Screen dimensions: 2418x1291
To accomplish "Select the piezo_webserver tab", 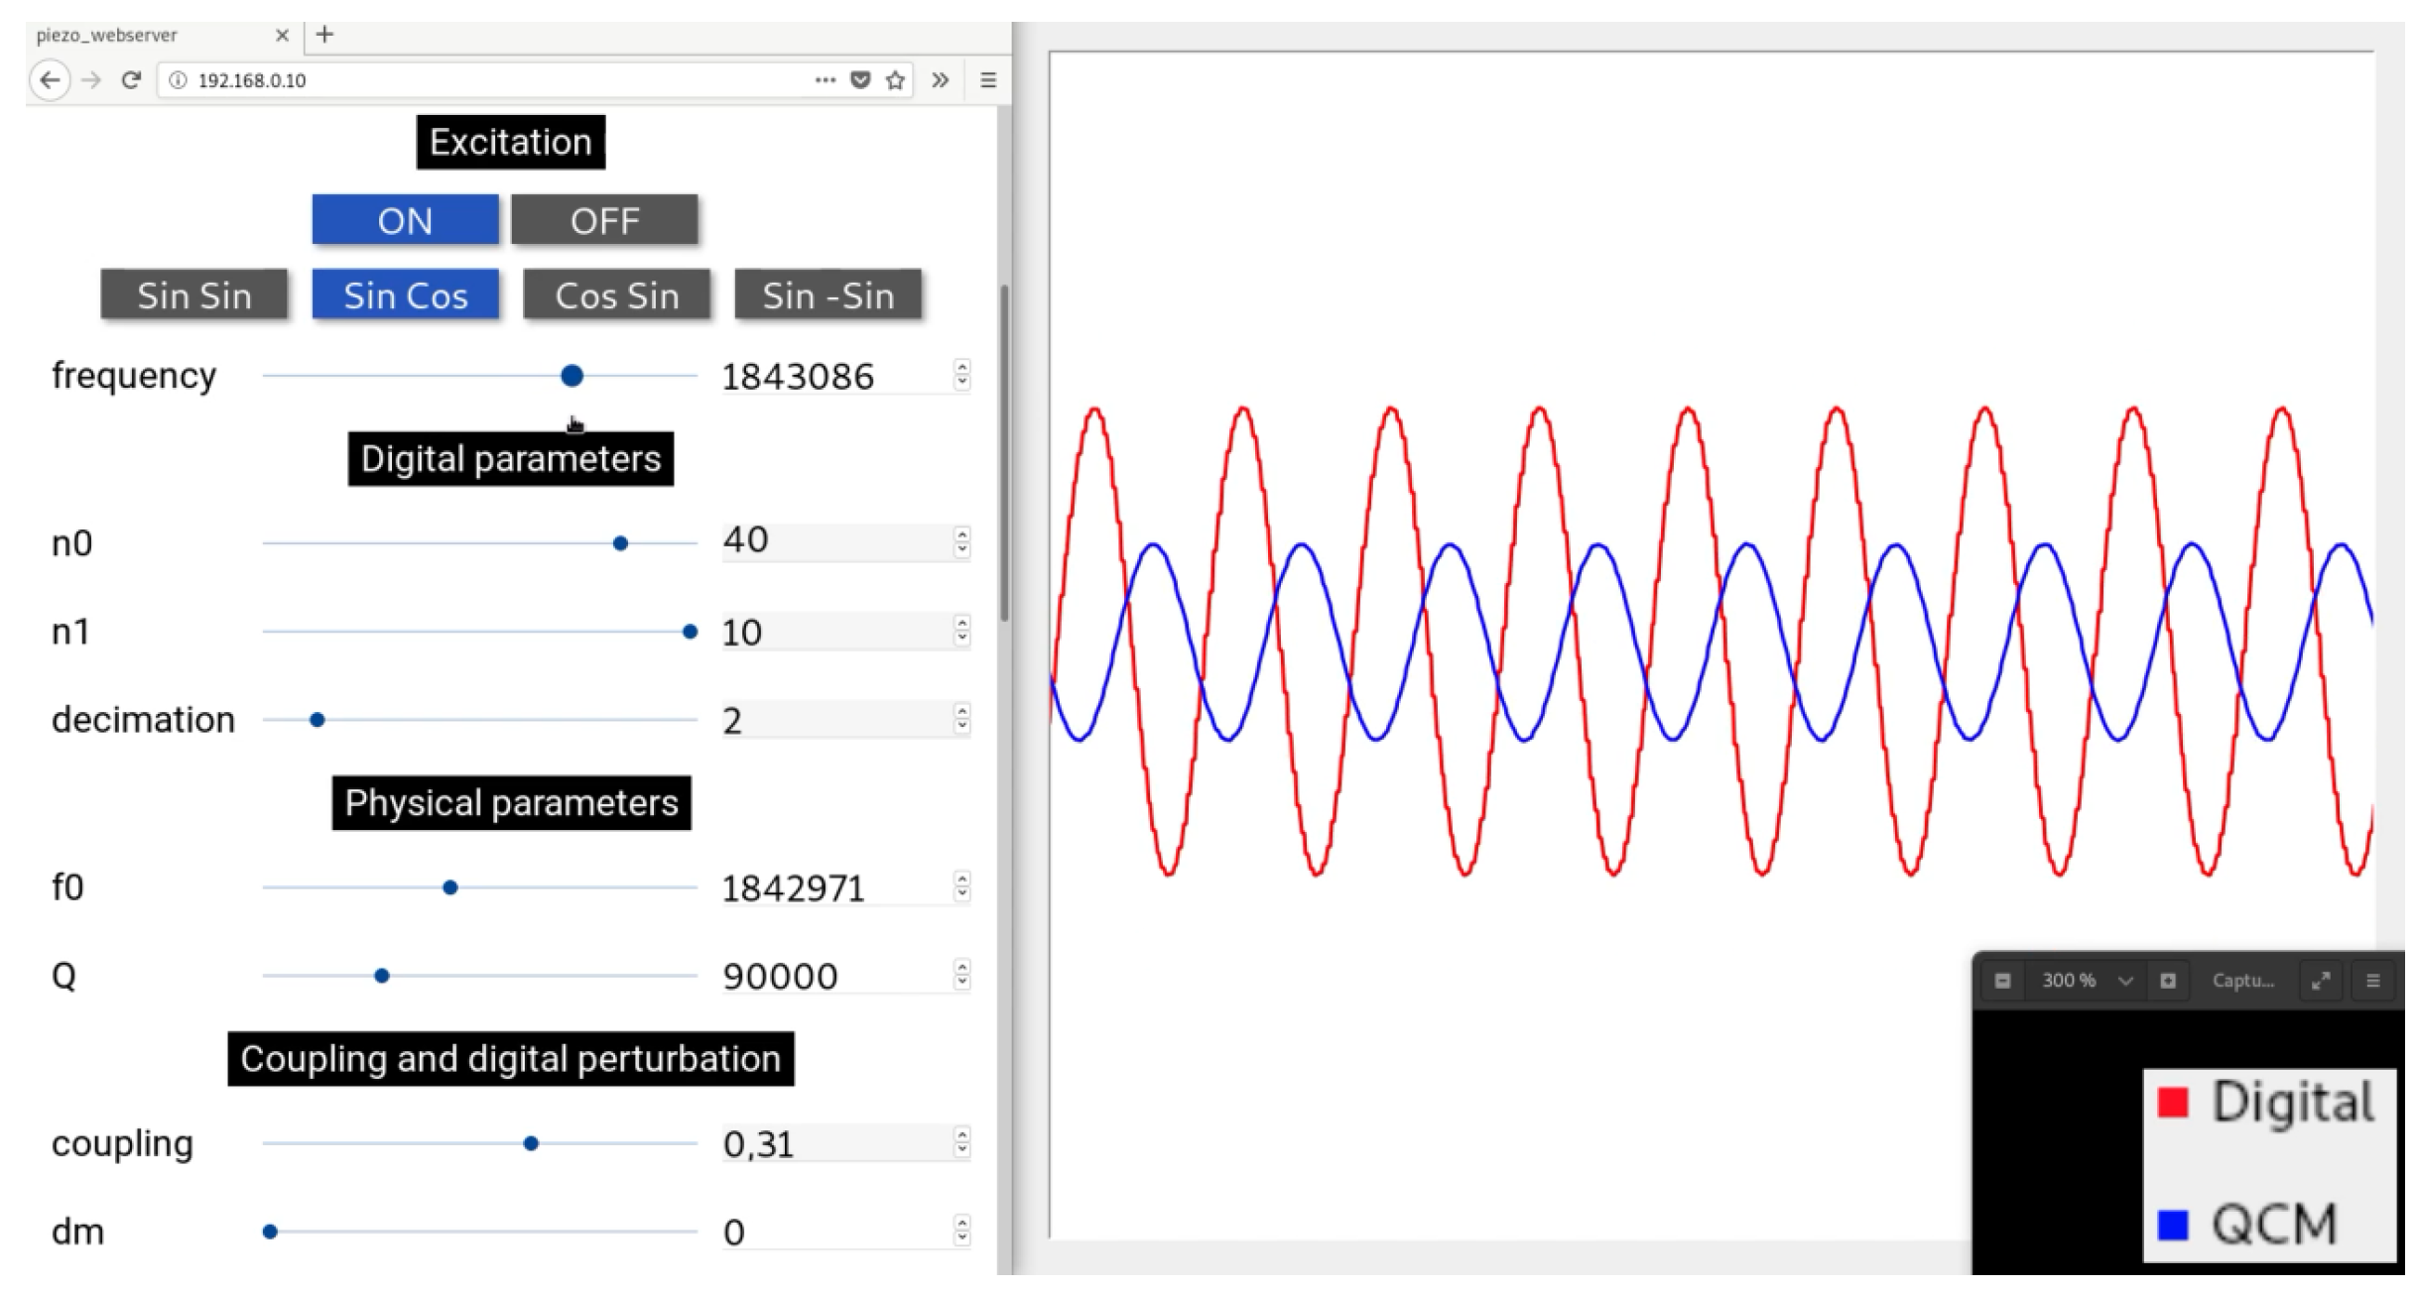I will 149,35.
